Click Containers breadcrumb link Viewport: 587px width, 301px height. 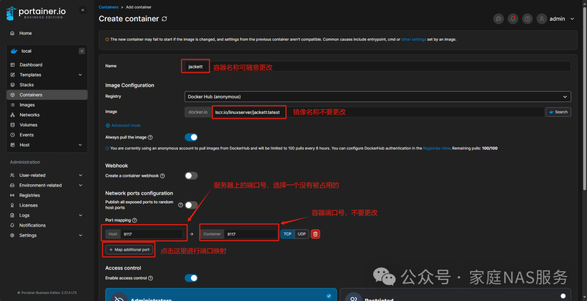coord(109,7)
